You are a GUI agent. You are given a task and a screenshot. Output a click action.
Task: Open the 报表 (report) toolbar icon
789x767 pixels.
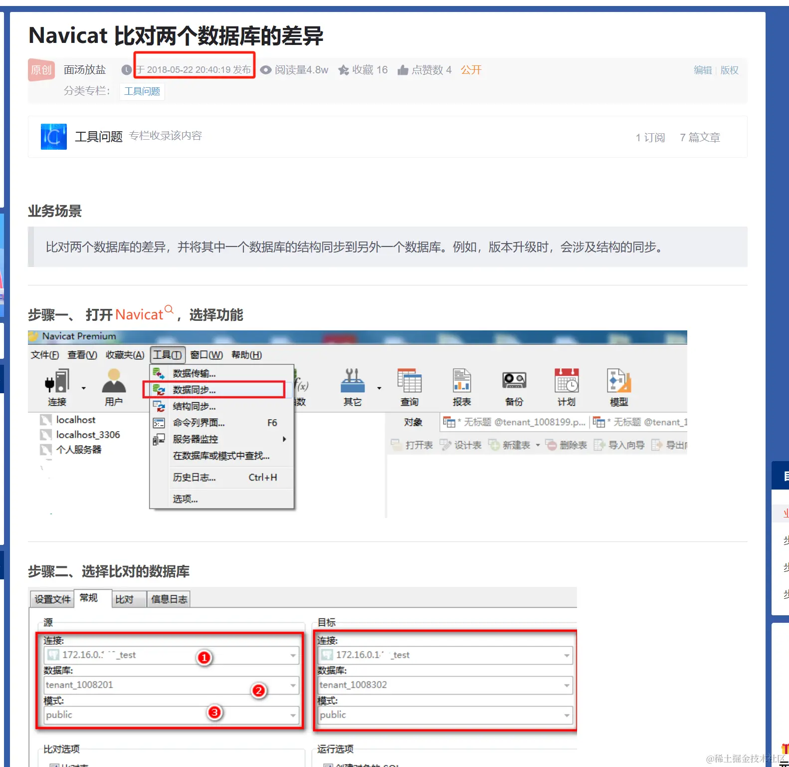[461, 381]
